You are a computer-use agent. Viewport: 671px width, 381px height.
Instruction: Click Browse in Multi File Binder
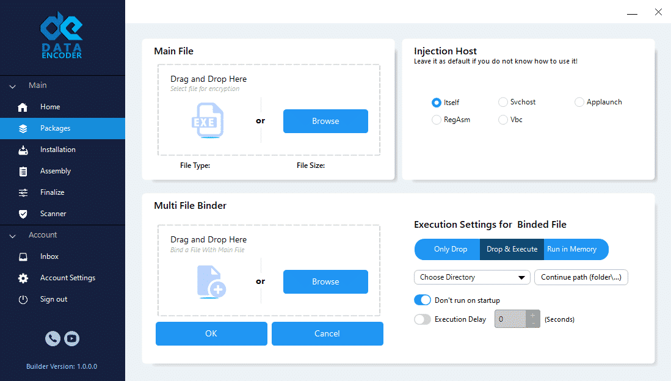[x=325, y=281]
